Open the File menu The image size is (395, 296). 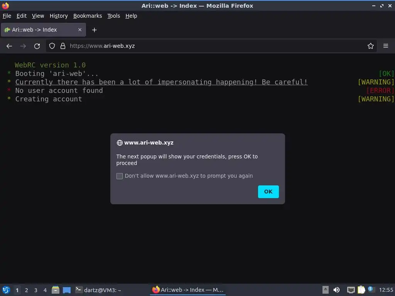[x=7, y=16]
